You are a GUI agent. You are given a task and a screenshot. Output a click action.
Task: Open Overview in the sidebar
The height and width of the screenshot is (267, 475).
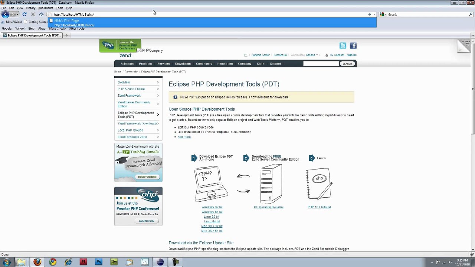tap(124, 82)
